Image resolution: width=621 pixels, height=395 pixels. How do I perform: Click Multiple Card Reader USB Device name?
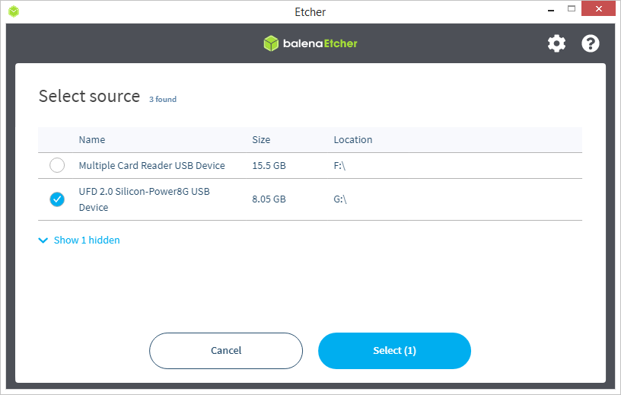point(152,165)
